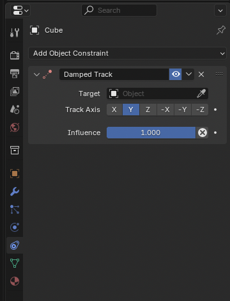Toggle Damped Track constraint visibility eye
The width and height of the screenshot is (230, 301).
176,74
